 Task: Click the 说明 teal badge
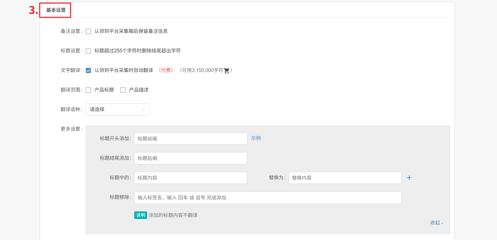(x=141, y=215)
